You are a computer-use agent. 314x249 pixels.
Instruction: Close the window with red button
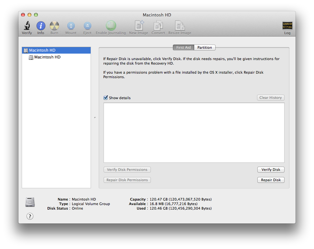[x=23, y=15]
